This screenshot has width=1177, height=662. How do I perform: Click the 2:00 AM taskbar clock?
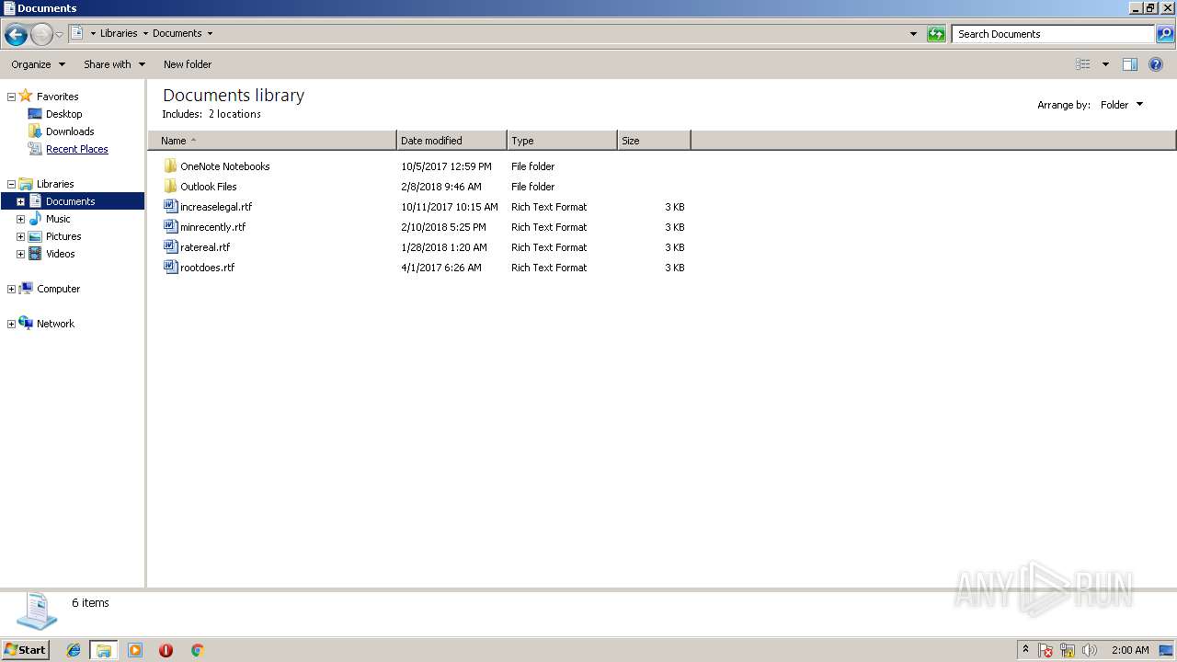pos(1130,650)
